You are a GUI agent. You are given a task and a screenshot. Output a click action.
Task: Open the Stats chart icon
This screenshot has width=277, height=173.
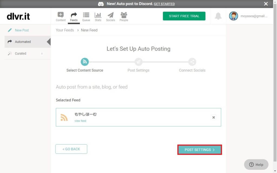click(x=98, y=15)
